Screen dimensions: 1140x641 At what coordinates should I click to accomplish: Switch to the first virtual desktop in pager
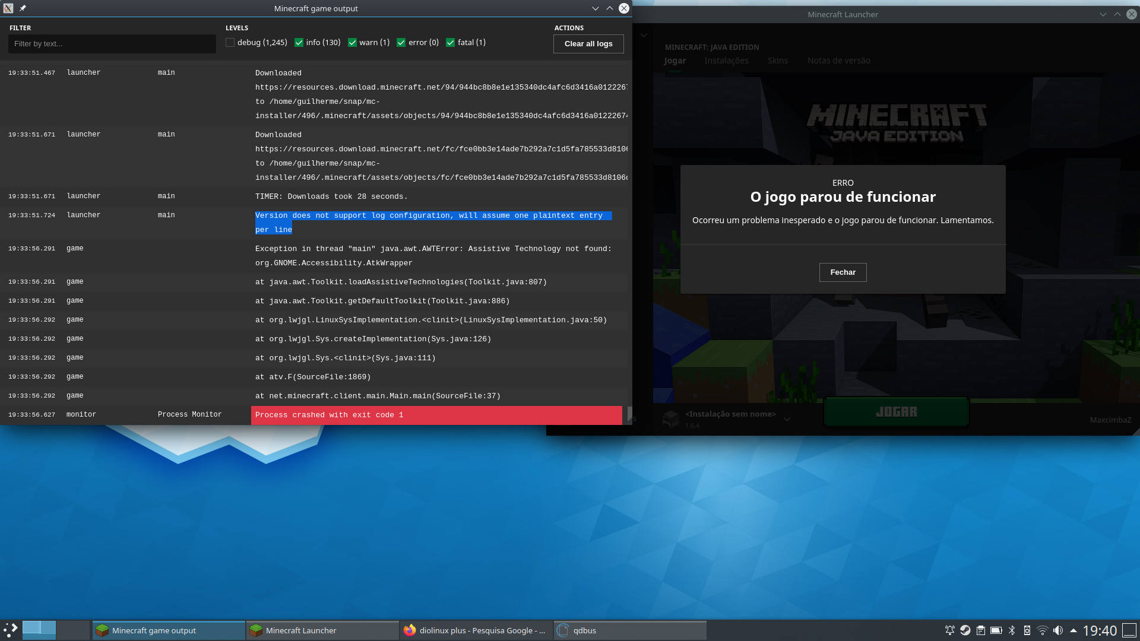(39, 630)
